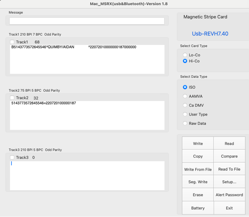This screenshot has width=249, height=217.
Task: Select the Lo-Co card type
Action: (x=185, y=55)
